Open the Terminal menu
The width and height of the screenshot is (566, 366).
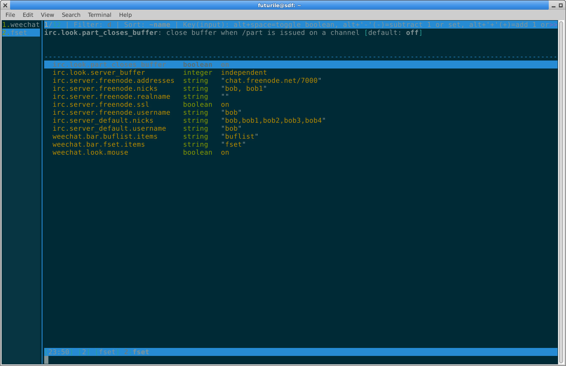point(99,15)
